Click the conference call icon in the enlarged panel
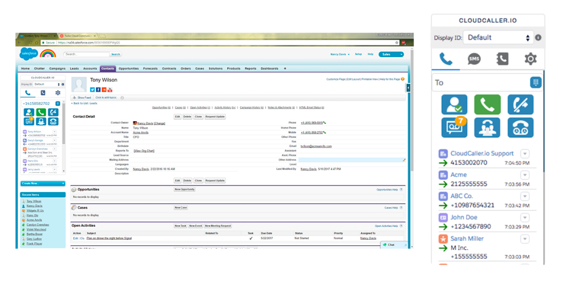Image resolution: width=563 pixels, height=281 pixels. (x=487, y=127)
